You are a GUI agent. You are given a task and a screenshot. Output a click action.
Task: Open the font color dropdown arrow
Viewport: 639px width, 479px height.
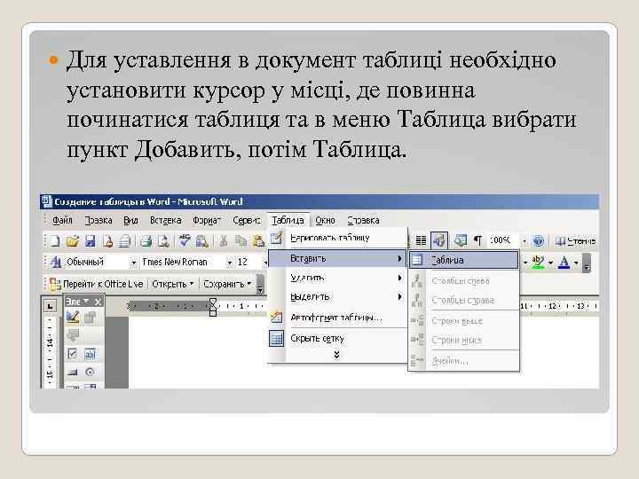(x=576, y=263)
